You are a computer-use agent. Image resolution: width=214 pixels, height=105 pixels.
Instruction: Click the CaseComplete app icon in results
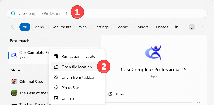point(14,55)
